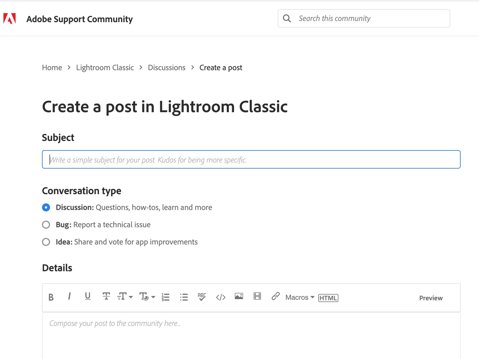This screenshot has height=359, width=479.
Task: Go to Home breadcrumb link
Action: click(52, 68)
